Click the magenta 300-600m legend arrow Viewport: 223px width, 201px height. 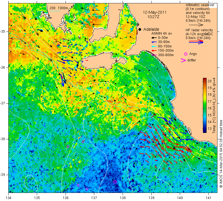pos(154,55)
